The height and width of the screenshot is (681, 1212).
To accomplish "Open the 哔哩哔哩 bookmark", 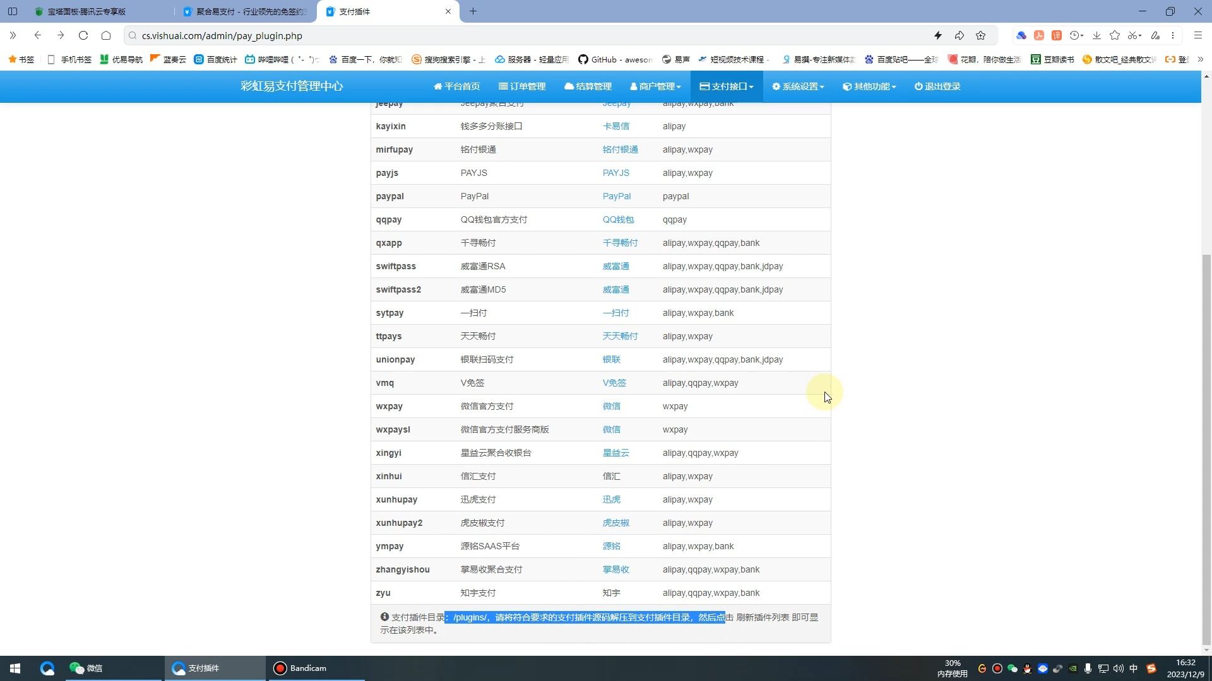I will (282, 59).
